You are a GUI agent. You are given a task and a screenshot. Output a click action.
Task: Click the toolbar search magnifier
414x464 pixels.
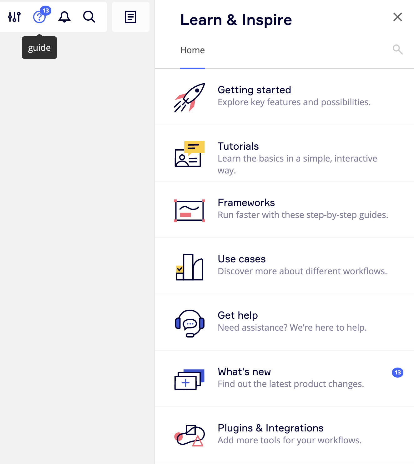(89, 17)
